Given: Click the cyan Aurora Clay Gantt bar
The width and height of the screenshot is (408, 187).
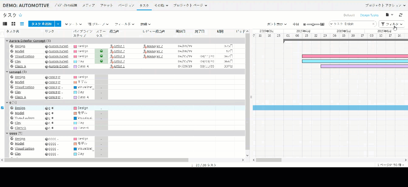Looking at the screenshot, I should pos(355,61).
